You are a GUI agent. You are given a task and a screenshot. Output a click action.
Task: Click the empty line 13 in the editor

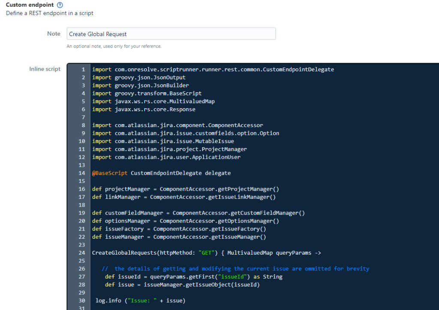pyautogui.click(x=214, y=165)
